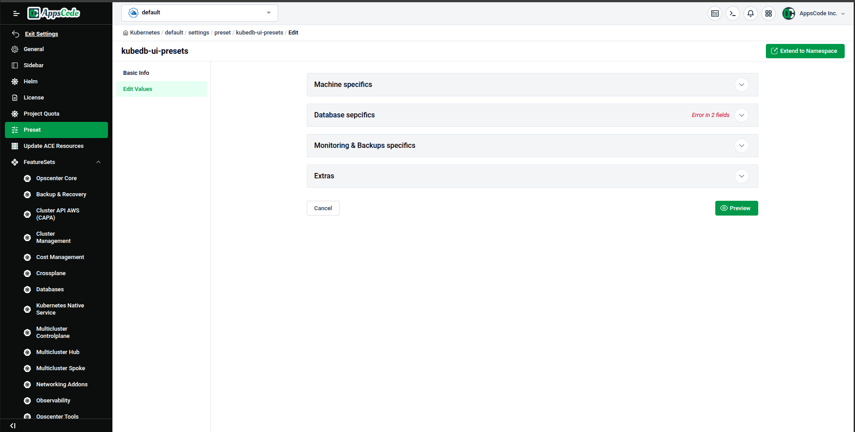Select the Edit Values tab
Image resolution: width=855 pixels, height=432 pixels.
point(137,89)
